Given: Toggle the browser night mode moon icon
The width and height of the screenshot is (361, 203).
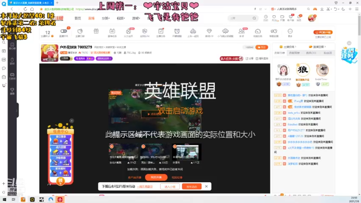Looking at the screenshot, I should point(343,9).
